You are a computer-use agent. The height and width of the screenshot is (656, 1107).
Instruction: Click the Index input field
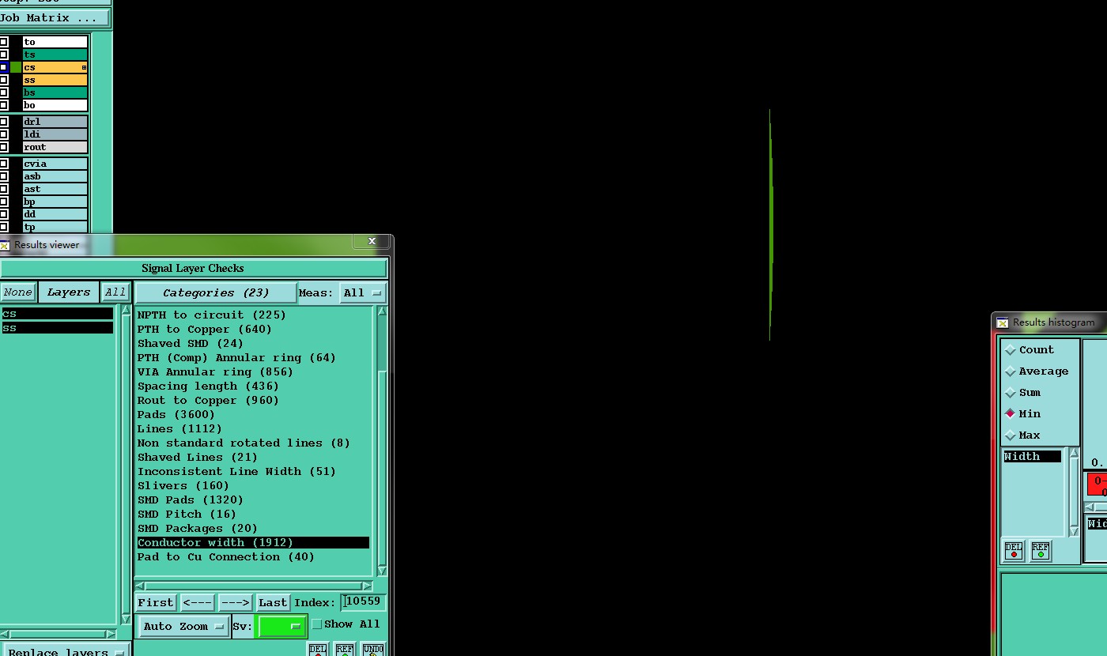pos(364,601)
